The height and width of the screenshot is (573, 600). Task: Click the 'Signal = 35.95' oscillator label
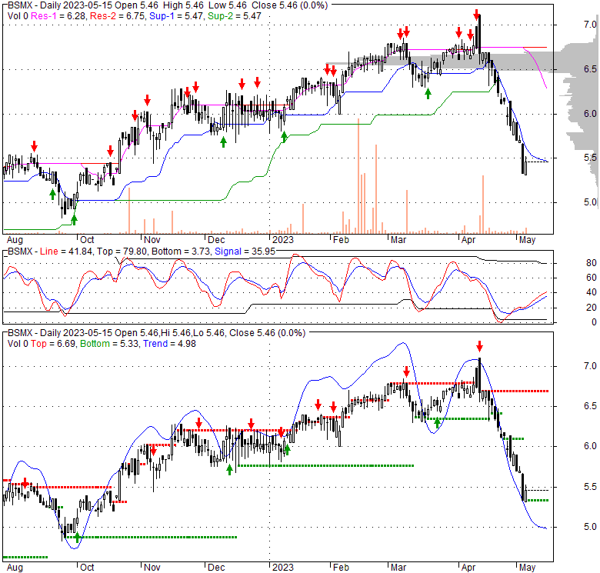(x=245, y=252)
